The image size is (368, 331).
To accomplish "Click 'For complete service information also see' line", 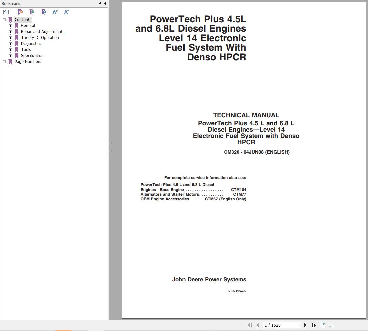I will click(205, 178).
